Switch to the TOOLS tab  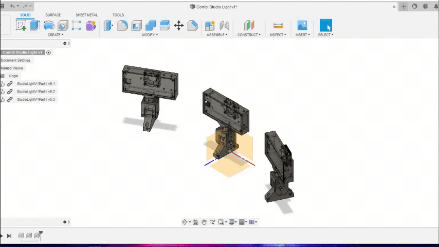point(118,15)
